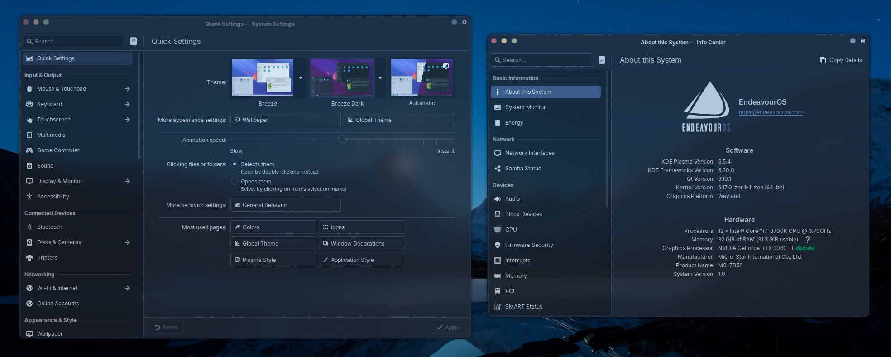
Task: Click the Samba Status share icon
Action: coord(498,169)
